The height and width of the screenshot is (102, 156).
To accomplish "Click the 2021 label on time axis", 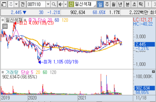I will pos(82,98).
